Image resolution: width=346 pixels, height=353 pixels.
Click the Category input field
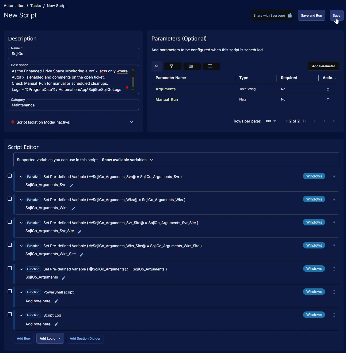[73, 105]
